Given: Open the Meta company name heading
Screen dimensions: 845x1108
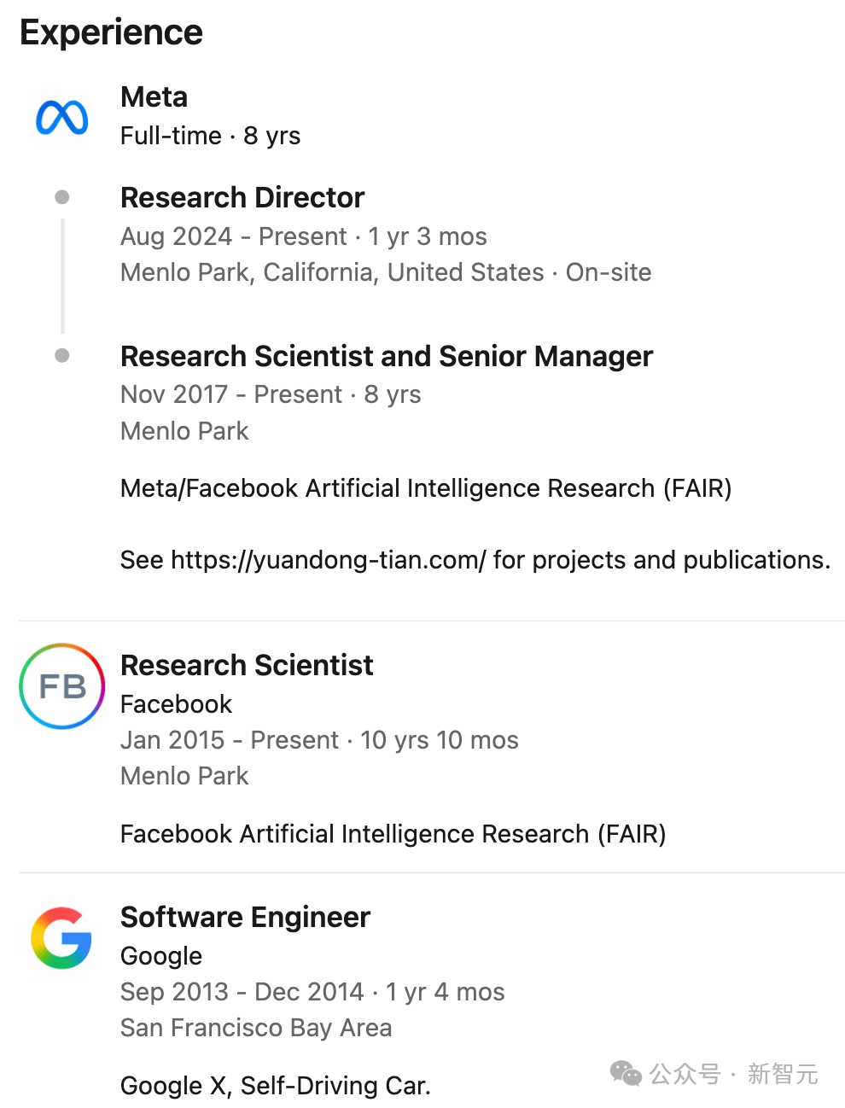Looking at the screenshot, I should [154, 97].
